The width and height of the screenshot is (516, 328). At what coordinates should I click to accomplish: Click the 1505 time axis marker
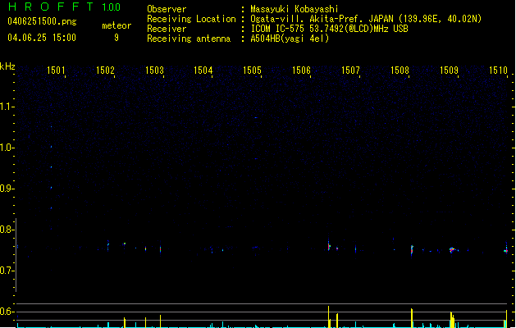point(252,71)
